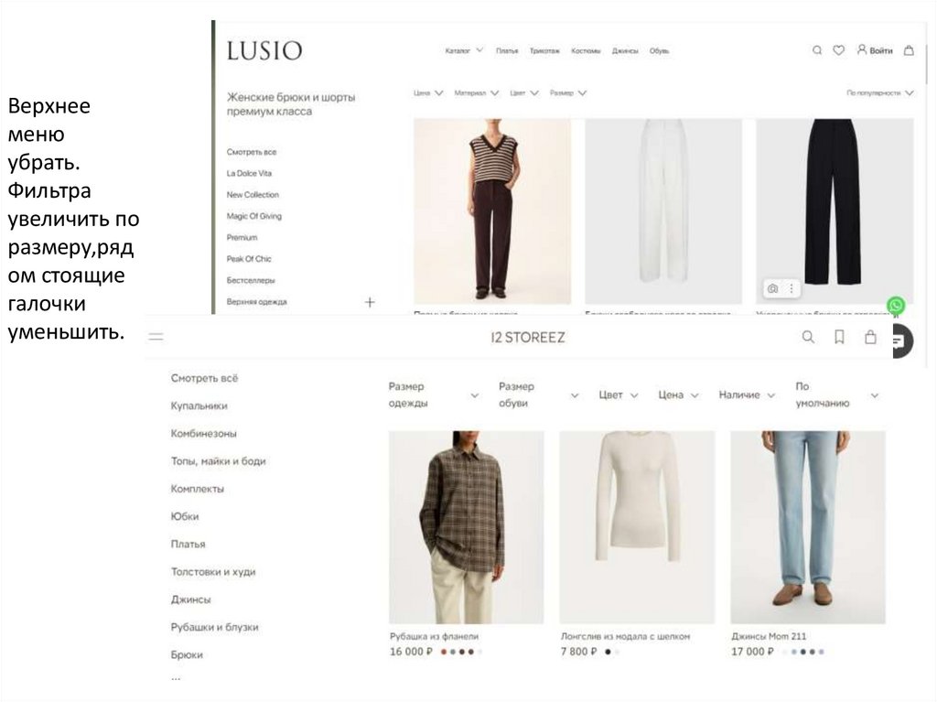Expand the Размер одежды filter dropdown
The width and height of the screenshot is (937, 702).
point(434,394)
